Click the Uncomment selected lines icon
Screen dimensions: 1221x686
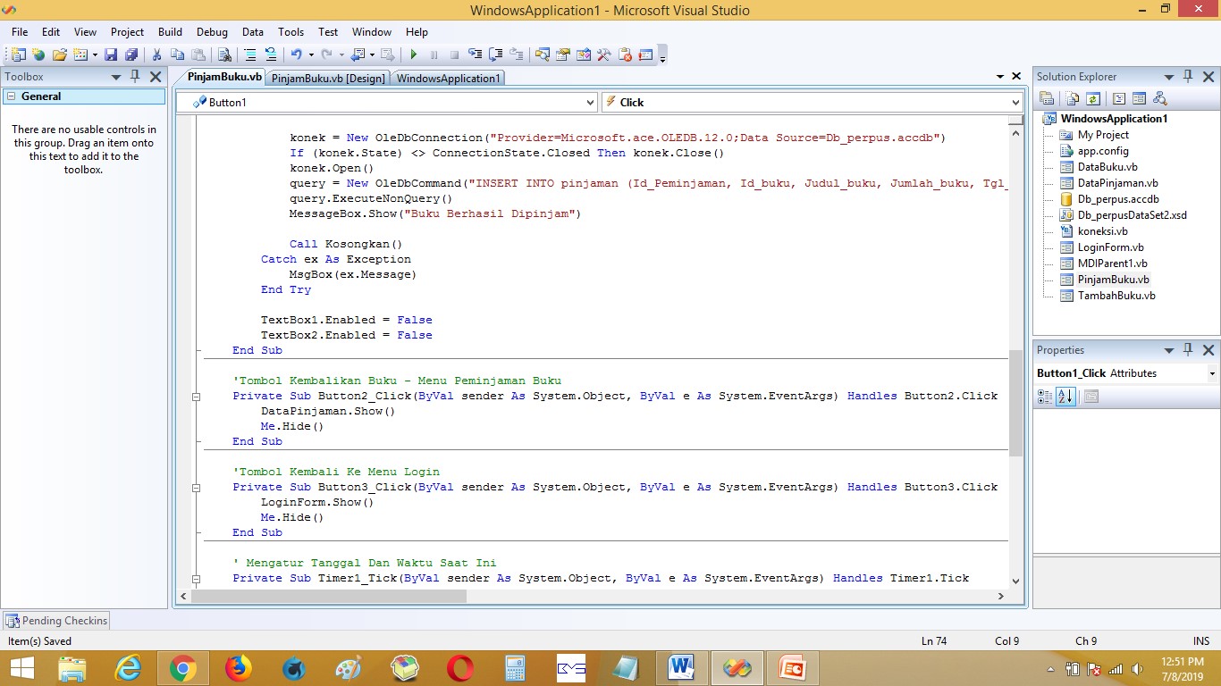[x=271, y=54]
